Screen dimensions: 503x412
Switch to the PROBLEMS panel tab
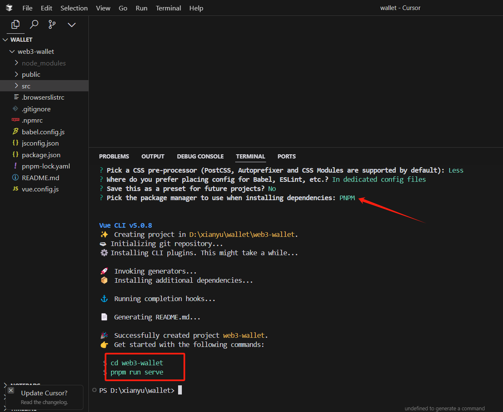click(x=114, y=156)
